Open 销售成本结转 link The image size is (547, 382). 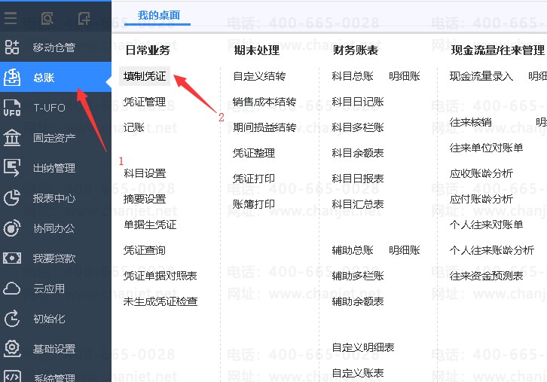pos(264,102)
